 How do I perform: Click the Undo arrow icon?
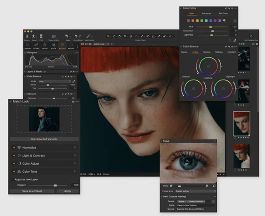pos(76,36)
